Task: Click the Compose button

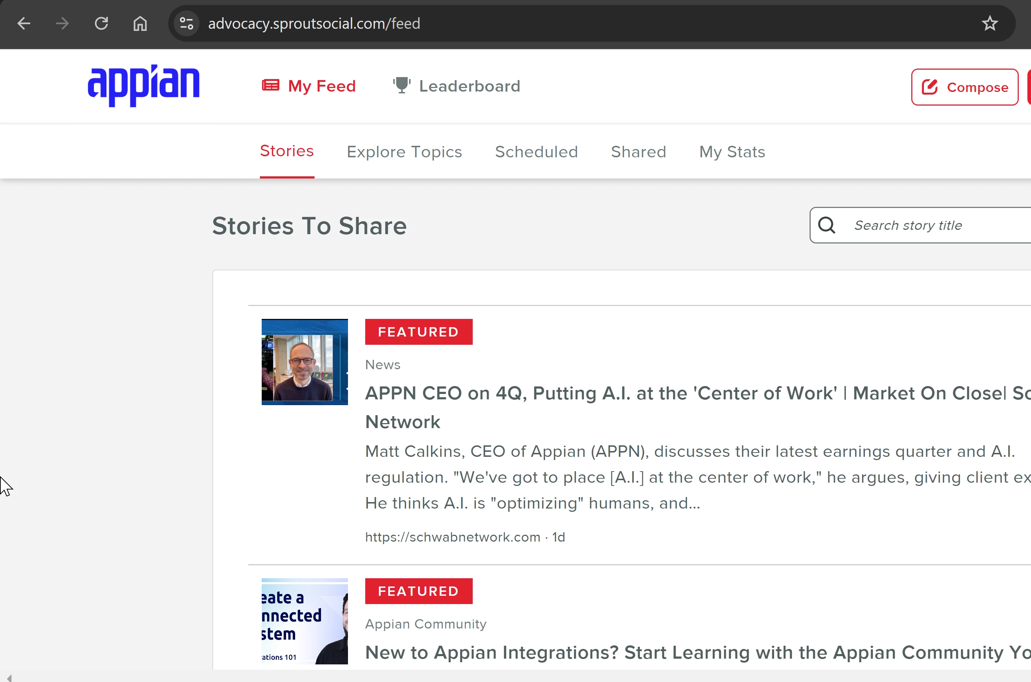Action: point(965,87)
